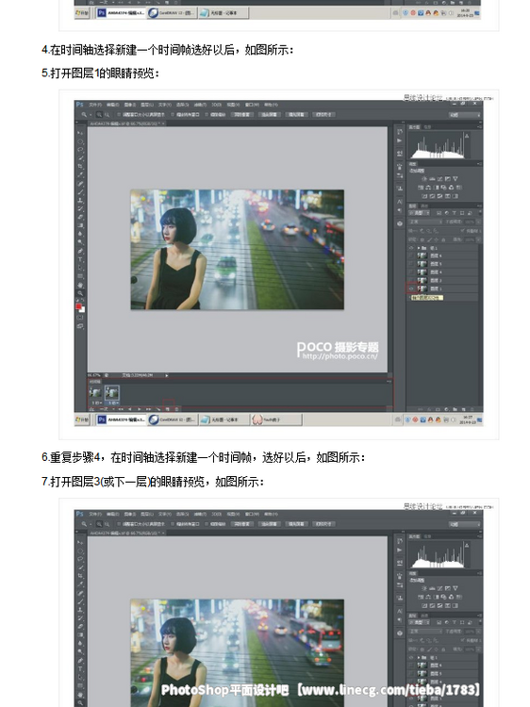530x707 pixels.
Task: Add Brightness/Contrast adjustment in step-5 screenshot
Action: point(424,179)
